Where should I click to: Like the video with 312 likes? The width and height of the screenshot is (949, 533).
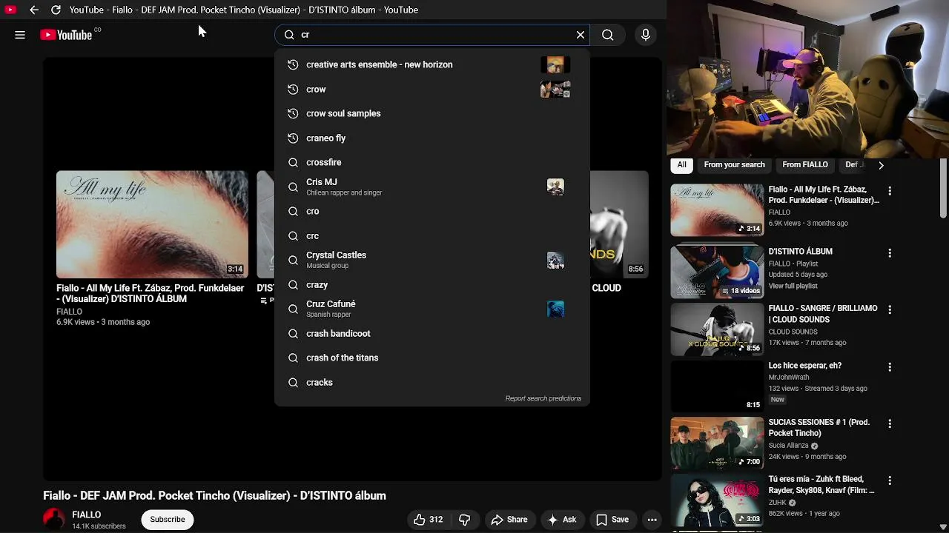point(429,520)
